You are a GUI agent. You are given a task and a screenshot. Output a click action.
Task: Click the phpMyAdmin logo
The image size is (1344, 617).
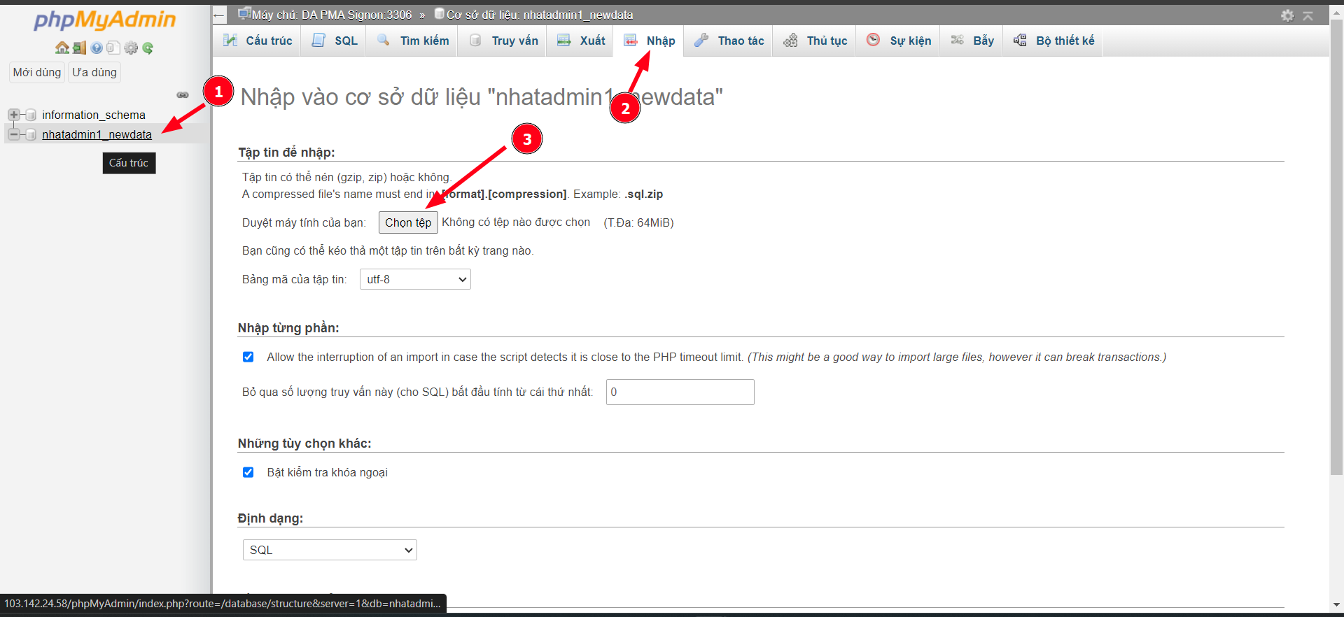tap(105, 20)
